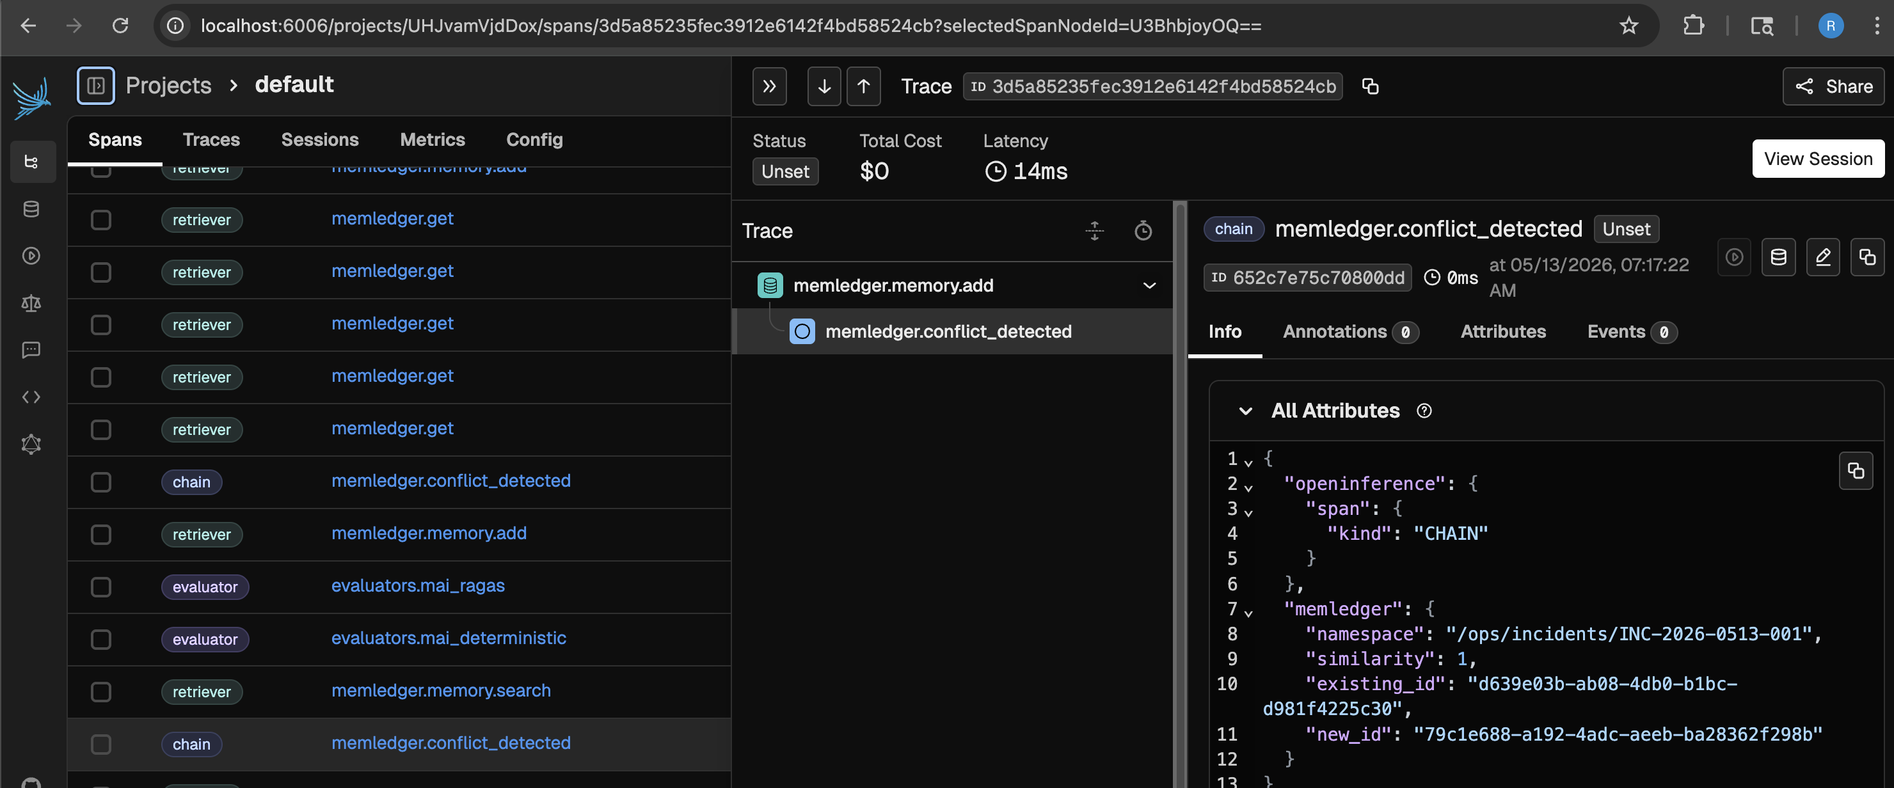Collapse All Attributes section
The image size is (1894, 788).
coord(1245,411)
